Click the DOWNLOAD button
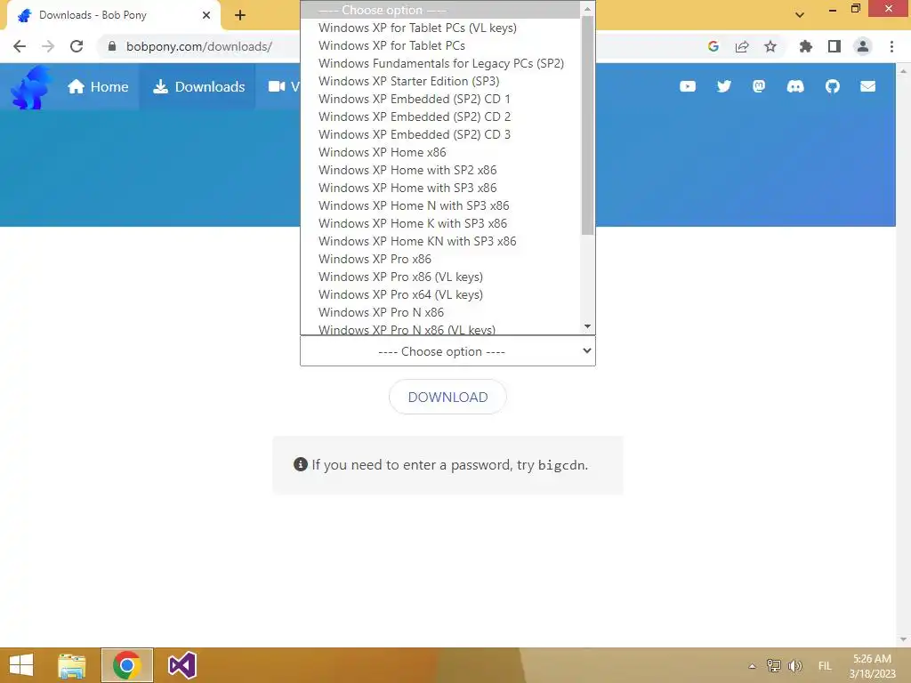This screenshot has height=683, width=911. (x=447, y=397)
